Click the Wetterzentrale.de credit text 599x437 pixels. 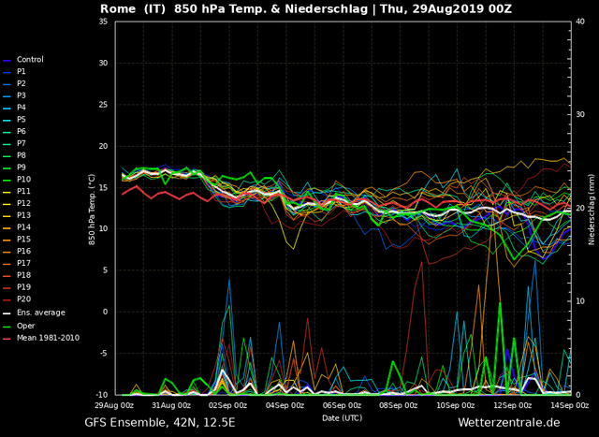click(x=509, y=423)
